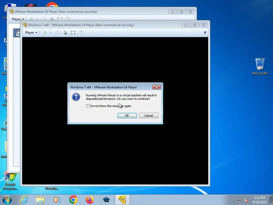273x205 pixels.
Task: Open Windows Explorer from taskbar
Action: tap(40, 200)
